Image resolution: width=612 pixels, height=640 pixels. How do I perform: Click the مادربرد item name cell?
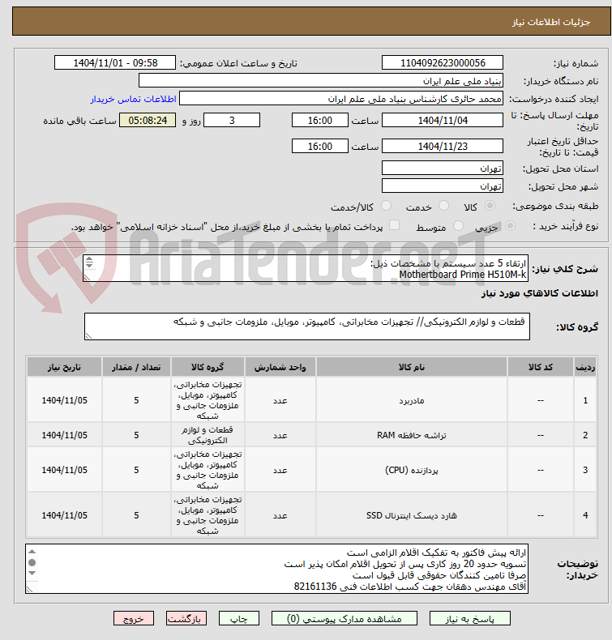[412, 400]
